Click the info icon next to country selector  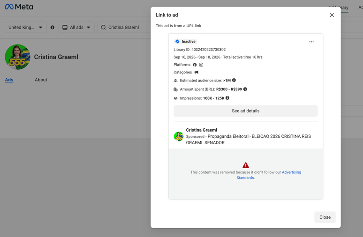click(53, 27)
